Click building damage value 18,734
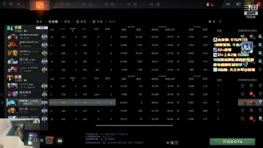263x148 pixels. click(139, 53)
